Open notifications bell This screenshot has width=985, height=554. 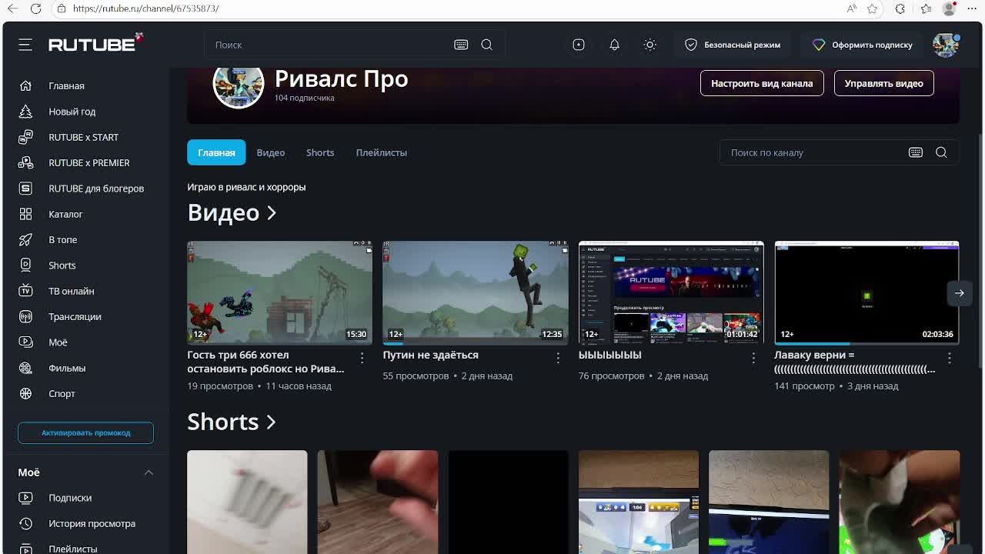click(614, 45)
